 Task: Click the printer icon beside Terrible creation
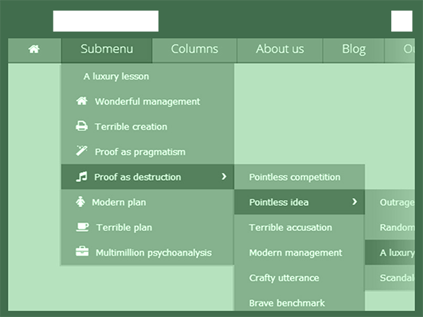tap(82, 127)
